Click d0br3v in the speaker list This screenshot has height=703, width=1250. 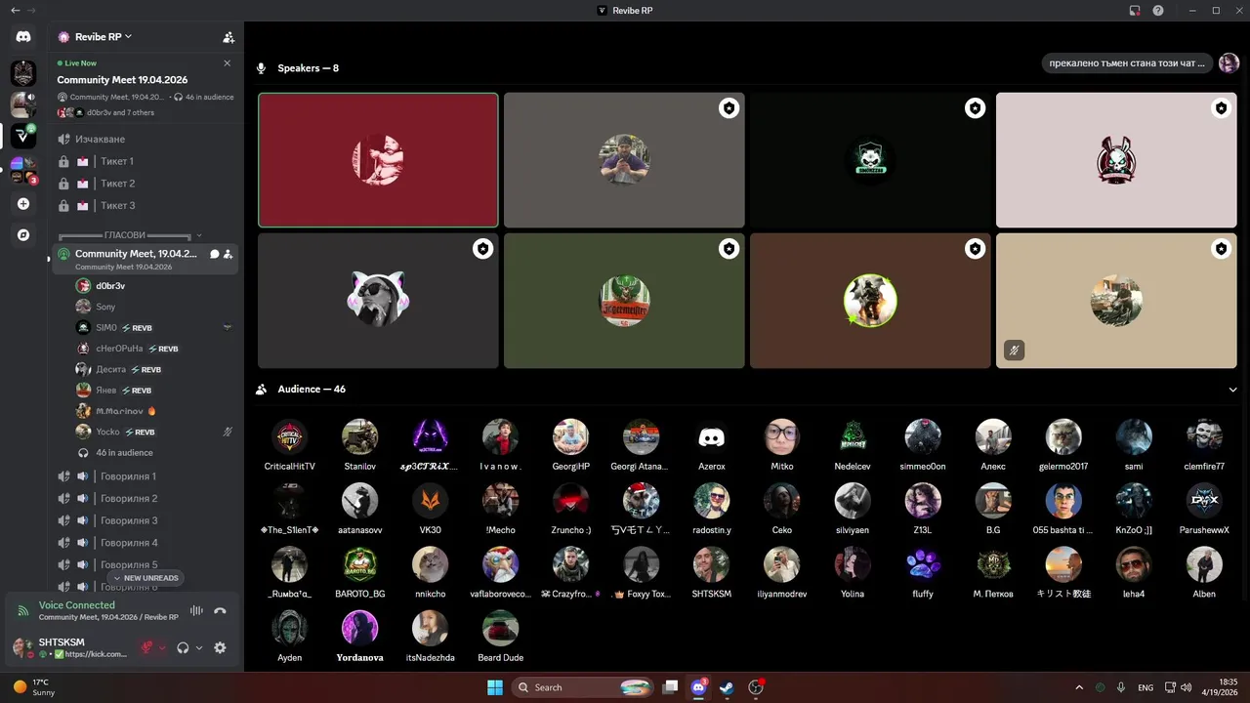click(154, 286)
